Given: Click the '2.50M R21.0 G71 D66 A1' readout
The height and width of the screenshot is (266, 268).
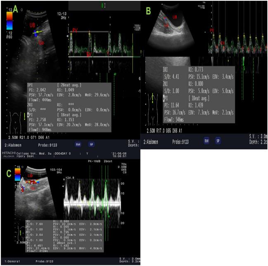Looking at the screenshot, I should [x=29, y=137].
